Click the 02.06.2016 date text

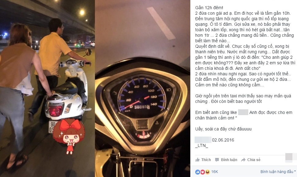(x=223, y=140)
